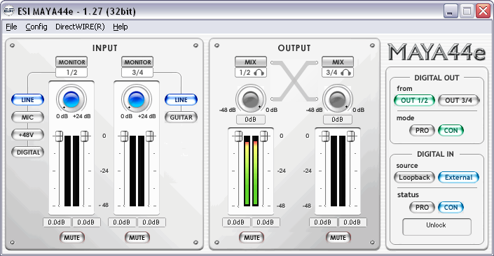
Task: Click the MAYA44e logo
Action: pyautogui.click(x=437, y=52)
